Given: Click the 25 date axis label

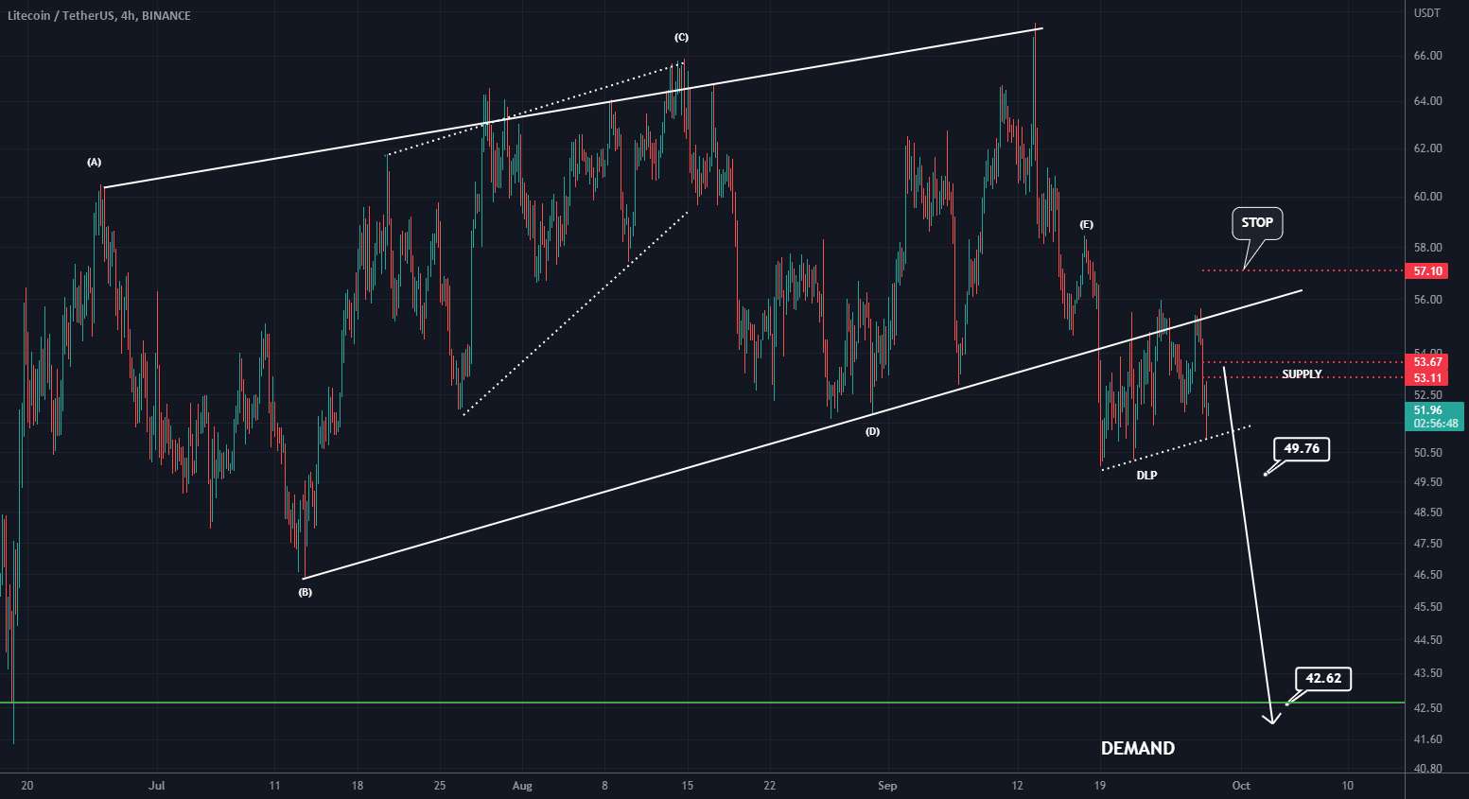Looking at the screenshot, I should point(440,786).
